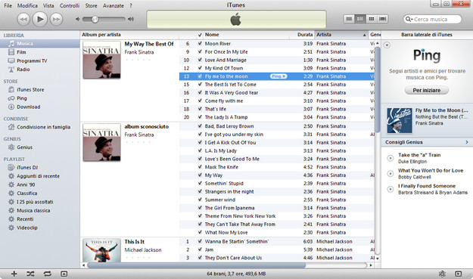The width and height of the screenshot is (473, 279).
Task: Switch to grid view
Action: click(372, 19)
